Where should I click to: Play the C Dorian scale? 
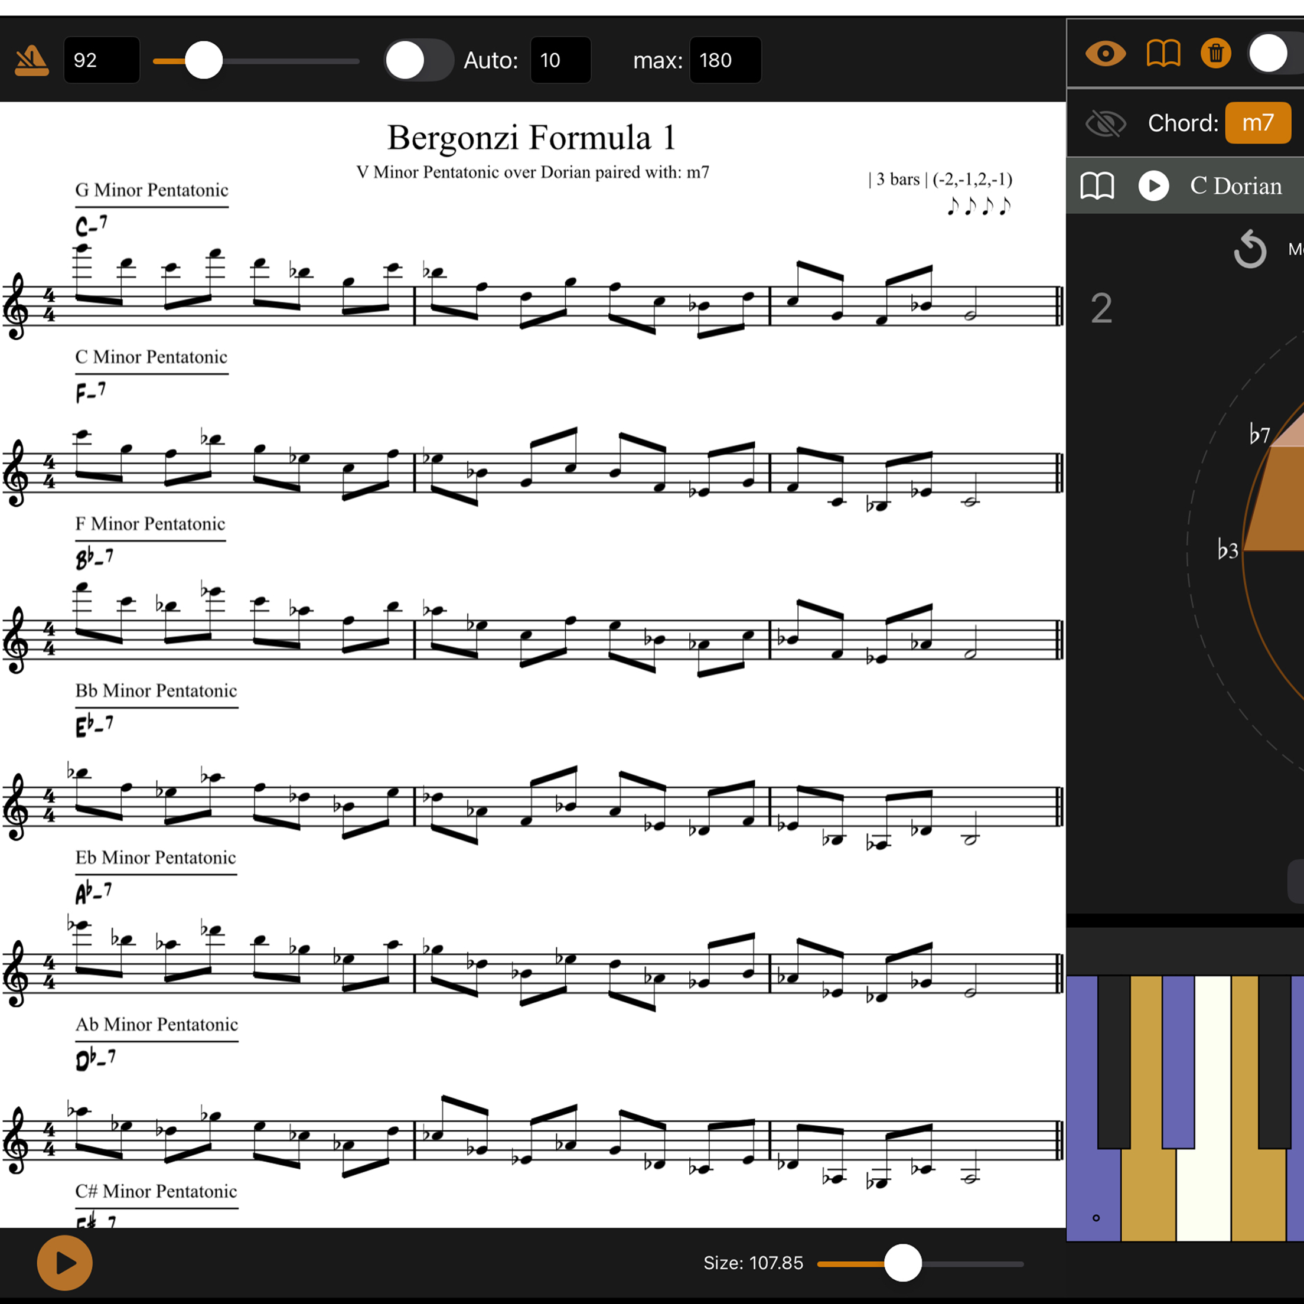[x=1153, y=185]
